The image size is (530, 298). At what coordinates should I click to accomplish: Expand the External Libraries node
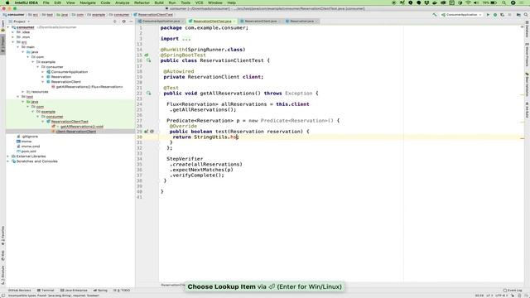coord(8,156)
